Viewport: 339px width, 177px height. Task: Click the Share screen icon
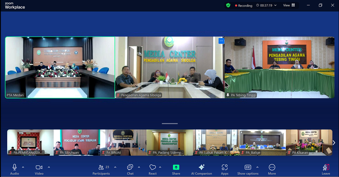[x=176, y=169]
